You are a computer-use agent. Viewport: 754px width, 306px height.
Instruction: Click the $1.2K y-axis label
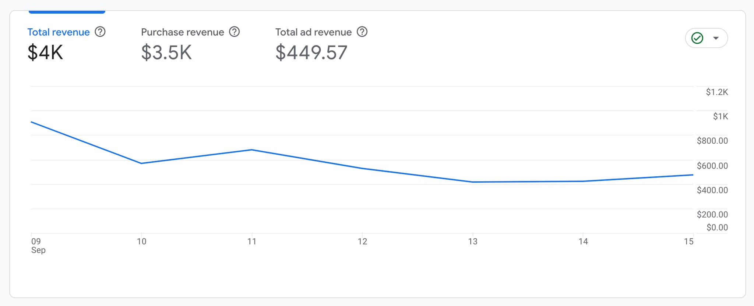point(716,92)
